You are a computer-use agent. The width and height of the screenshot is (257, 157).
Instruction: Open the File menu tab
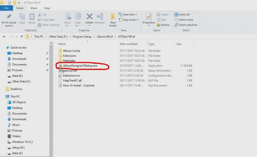6,8
